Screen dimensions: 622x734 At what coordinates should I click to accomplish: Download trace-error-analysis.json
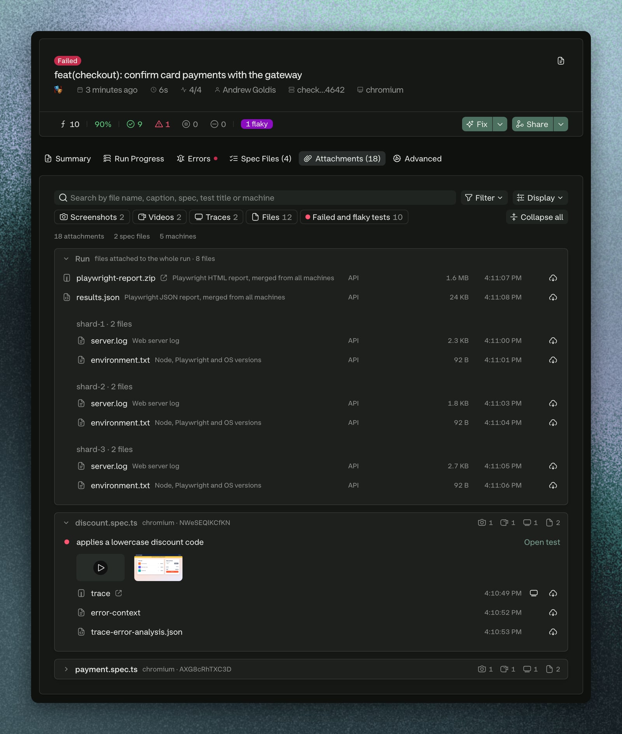(553, 632)
